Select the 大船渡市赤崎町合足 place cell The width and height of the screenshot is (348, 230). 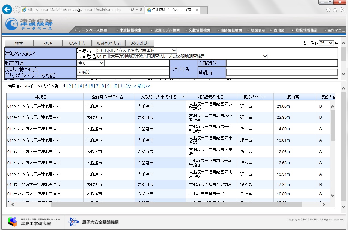[x=212, y=194]
